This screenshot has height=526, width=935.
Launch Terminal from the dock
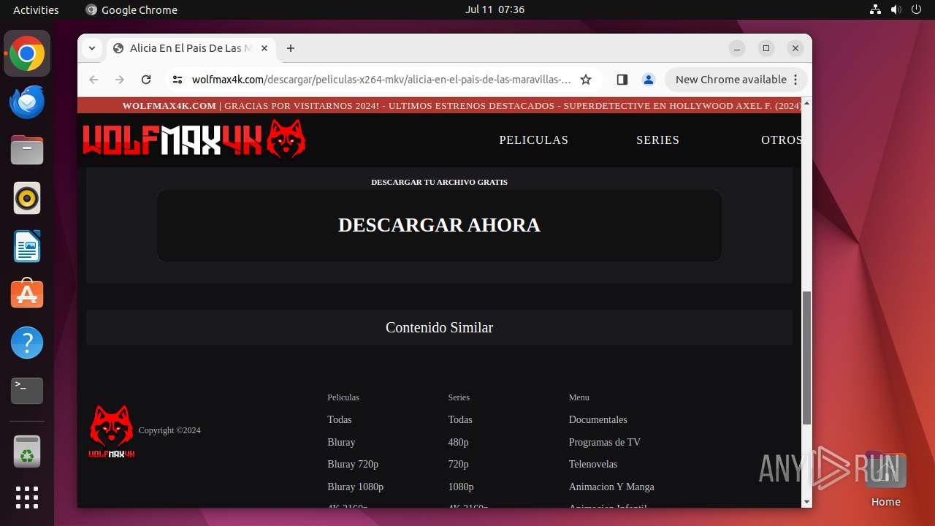click(27, 391)
